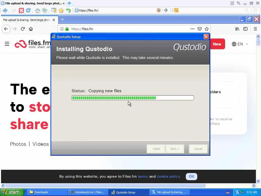The width and height of the screenshot is (261, 196).
Task: Open new Firefox tab with plus button
Action: click(62, 20)
